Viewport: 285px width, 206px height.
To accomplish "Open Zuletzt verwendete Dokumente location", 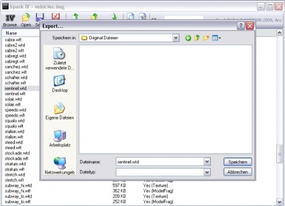I will coord(60,59).
